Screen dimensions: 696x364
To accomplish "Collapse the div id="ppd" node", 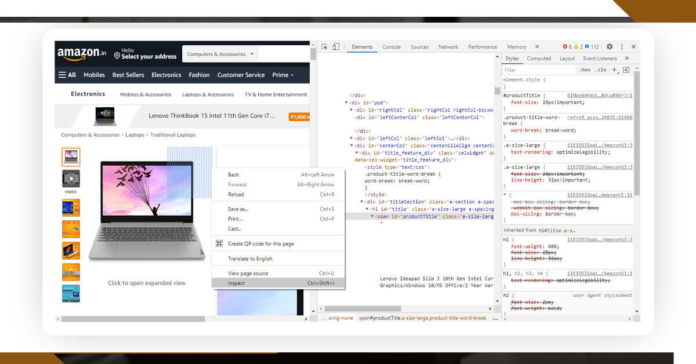I will (x=347, y=103).
